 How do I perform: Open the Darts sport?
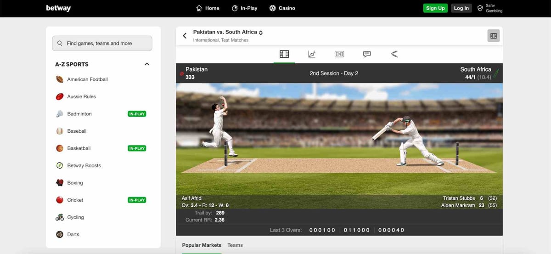click(x=73, y=234)
